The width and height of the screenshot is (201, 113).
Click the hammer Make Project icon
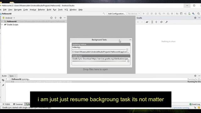point(104,13)
